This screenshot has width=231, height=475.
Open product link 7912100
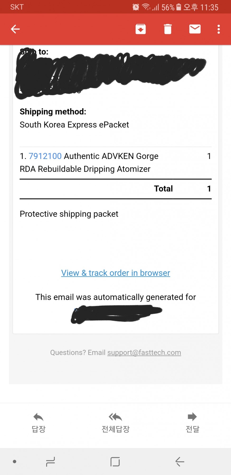[x=45, y=156]
